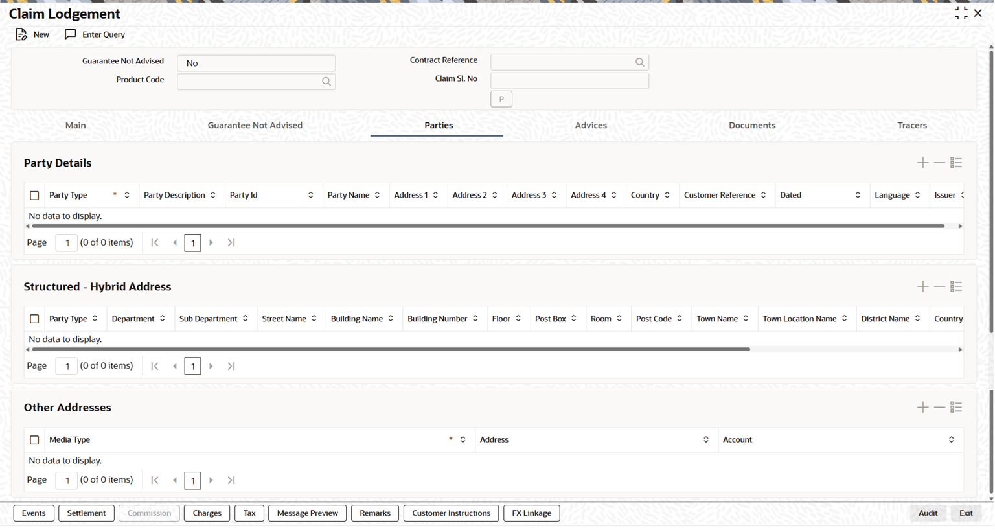This screenshot has height=530, width=995.
Task: Select all rows in Structured - Hybrid Address
Action: tap(34, 319)
